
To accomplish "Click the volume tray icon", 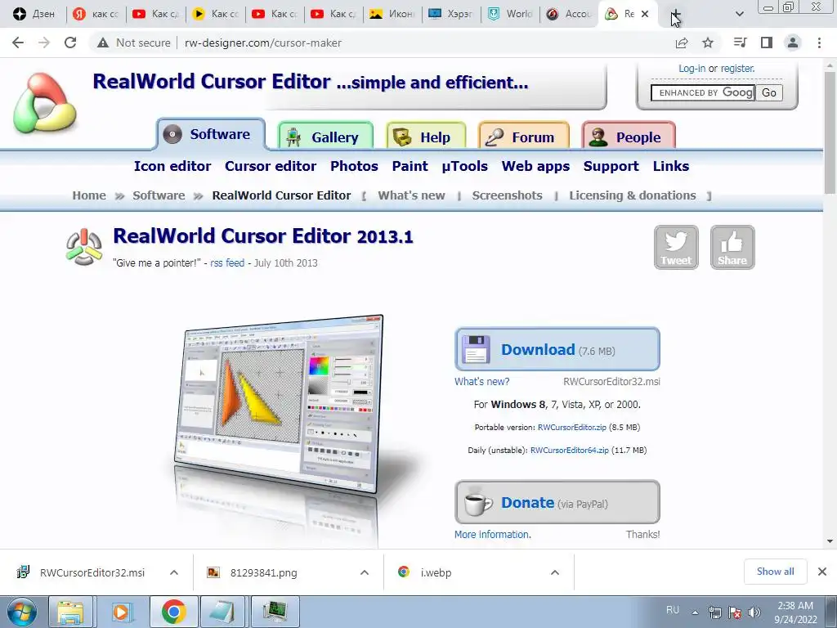I will [x=754, y=612].
